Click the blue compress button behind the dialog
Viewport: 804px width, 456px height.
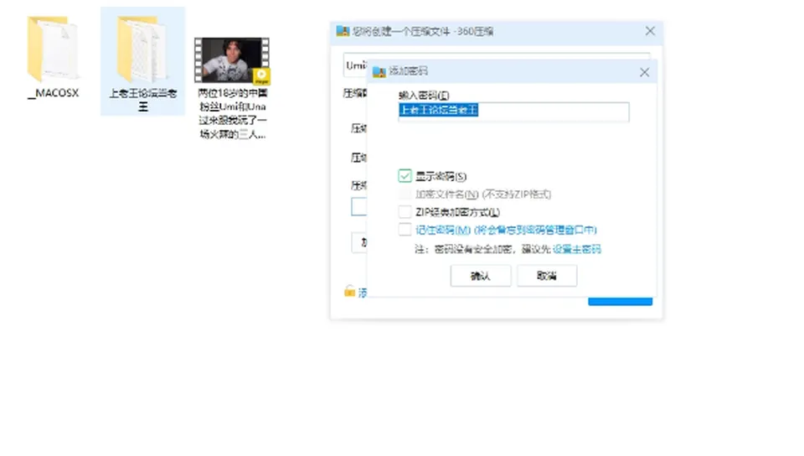click(620, 302)
